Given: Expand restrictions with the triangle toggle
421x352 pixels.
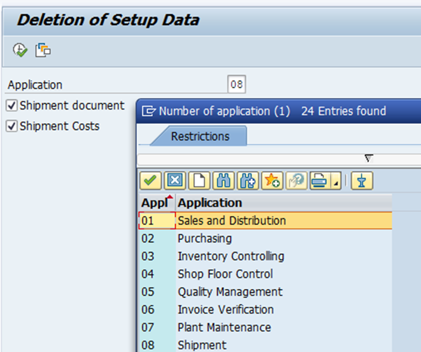Looking at the screenshot, I should 369,158.
